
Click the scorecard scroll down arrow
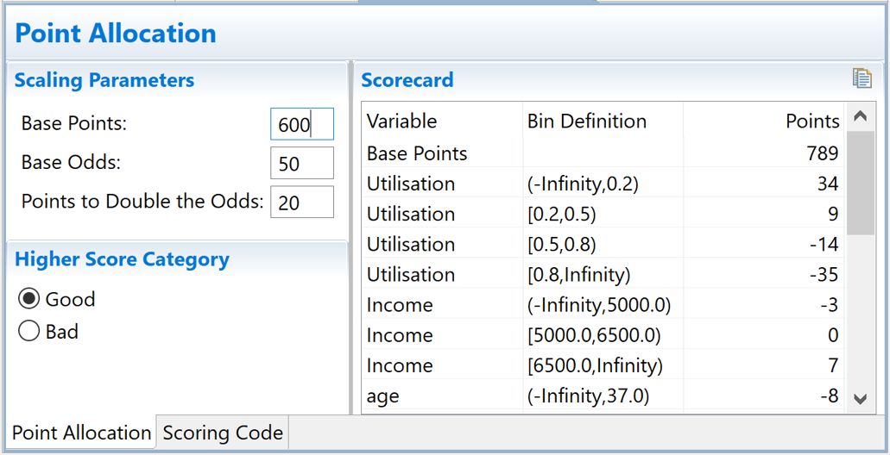[861, 399]
